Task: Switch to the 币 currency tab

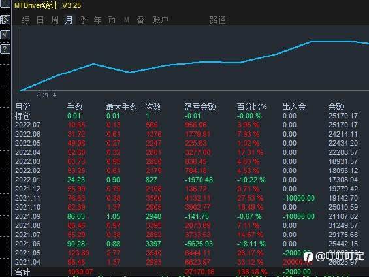Action: tap(112, 20)
